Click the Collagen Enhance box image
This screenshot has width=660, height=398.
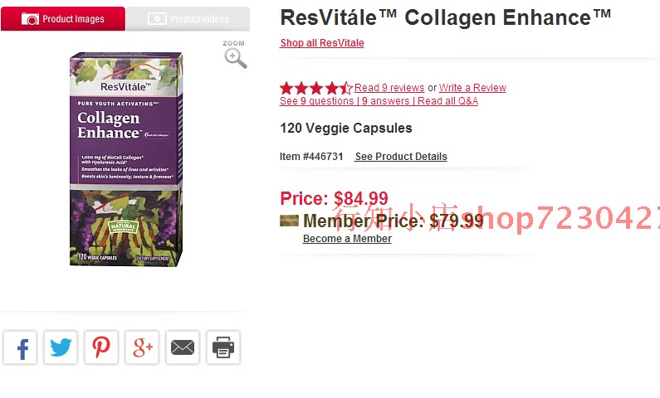126,159
